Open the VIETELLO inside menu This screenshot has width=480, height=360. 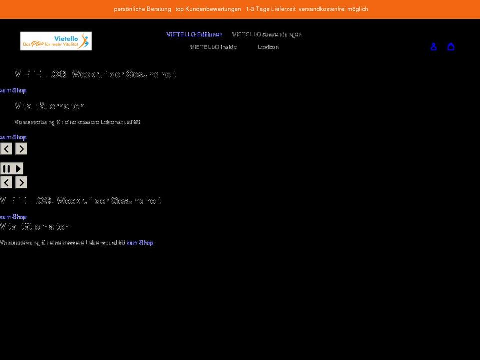pyautogui.click(x=213, y=47)
